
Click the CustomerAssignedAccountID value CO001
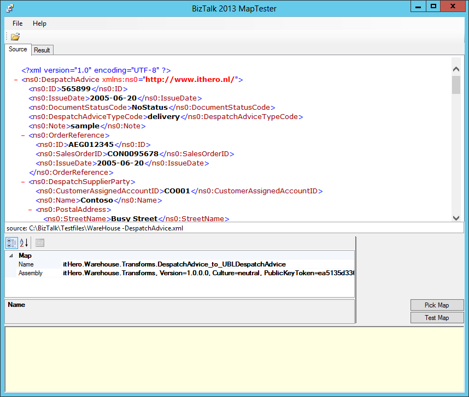[x=177, y=191]
